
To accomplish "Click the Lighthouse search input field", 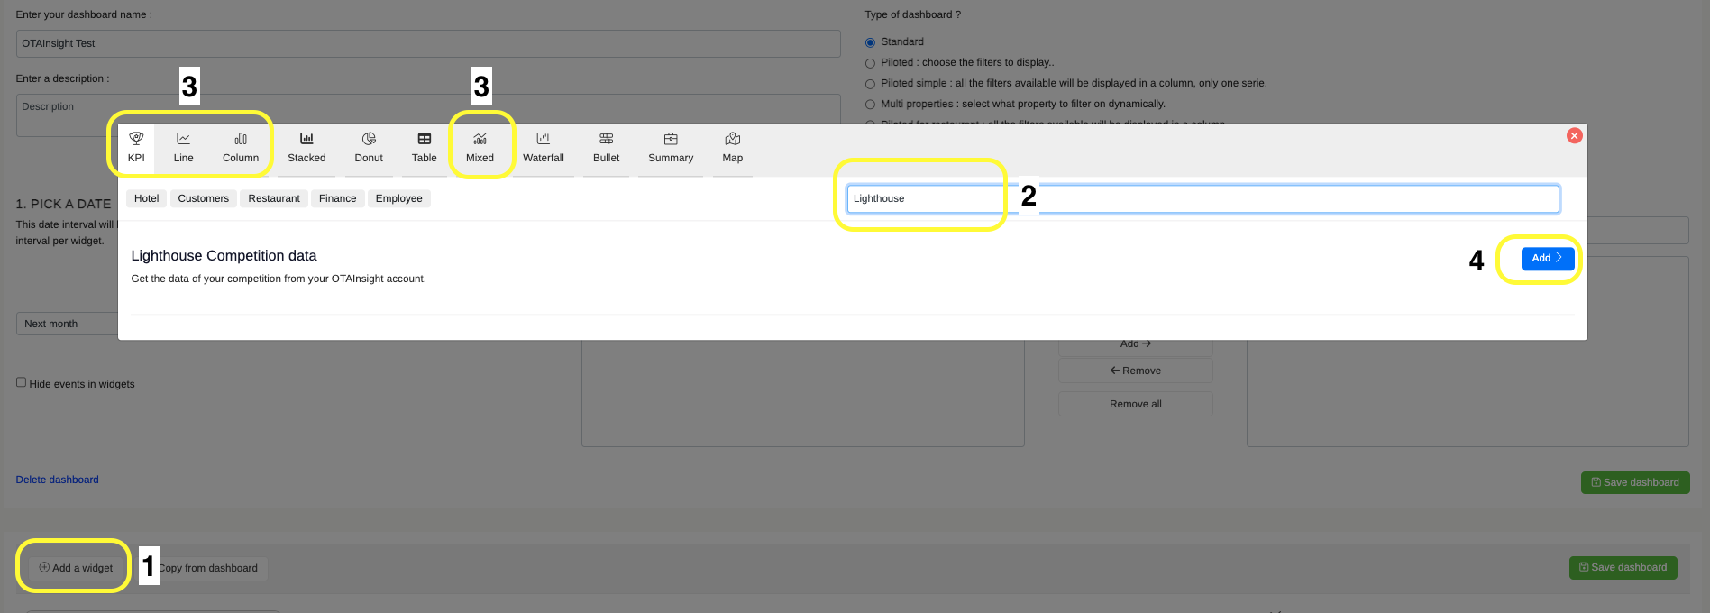I will click(1202, 199).
